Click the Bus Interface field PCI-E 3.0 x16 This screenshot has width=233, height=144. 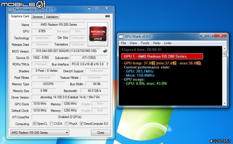coord(88,64)
